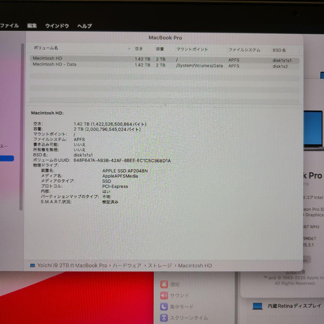The image size is (324, 324).
Task: Select the サウンド label in System Settings sidebar
Action: pyautogui.click(x=179, y=295)
